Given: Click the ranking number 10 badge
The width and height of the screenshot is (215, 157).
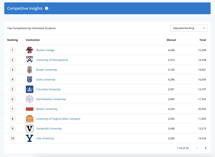Looking at the screenshot, I should (13, 139).
